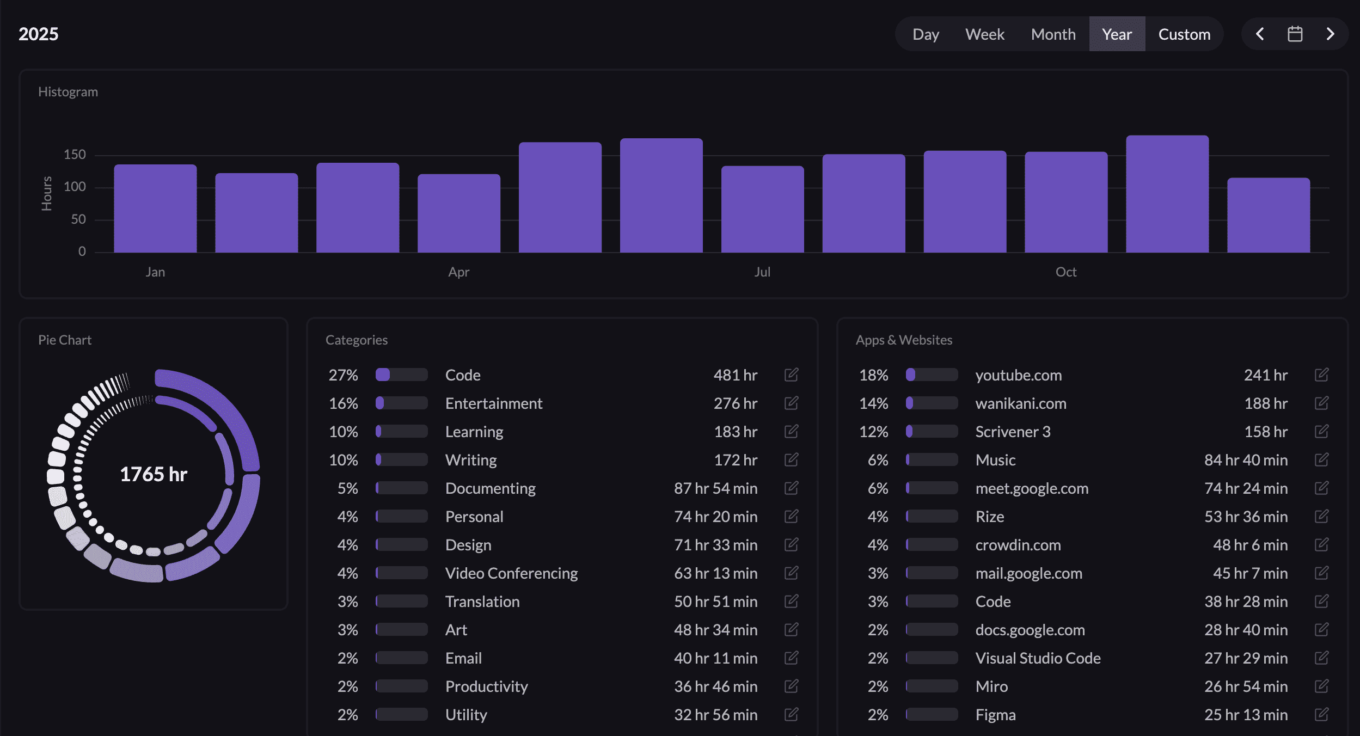Click the Productivity category label
Screen dimensions: 1360x736
pyautogui.click(x=487, y=686)
